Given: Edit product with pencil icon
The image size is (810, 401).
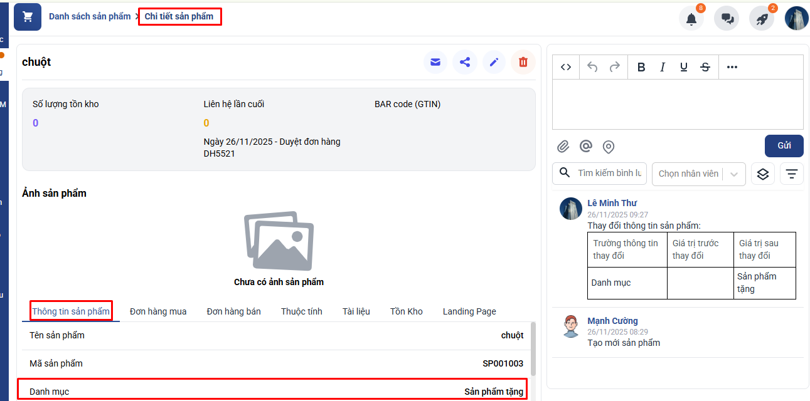Looking at the screenshot, I should click(x=494, y=62).
